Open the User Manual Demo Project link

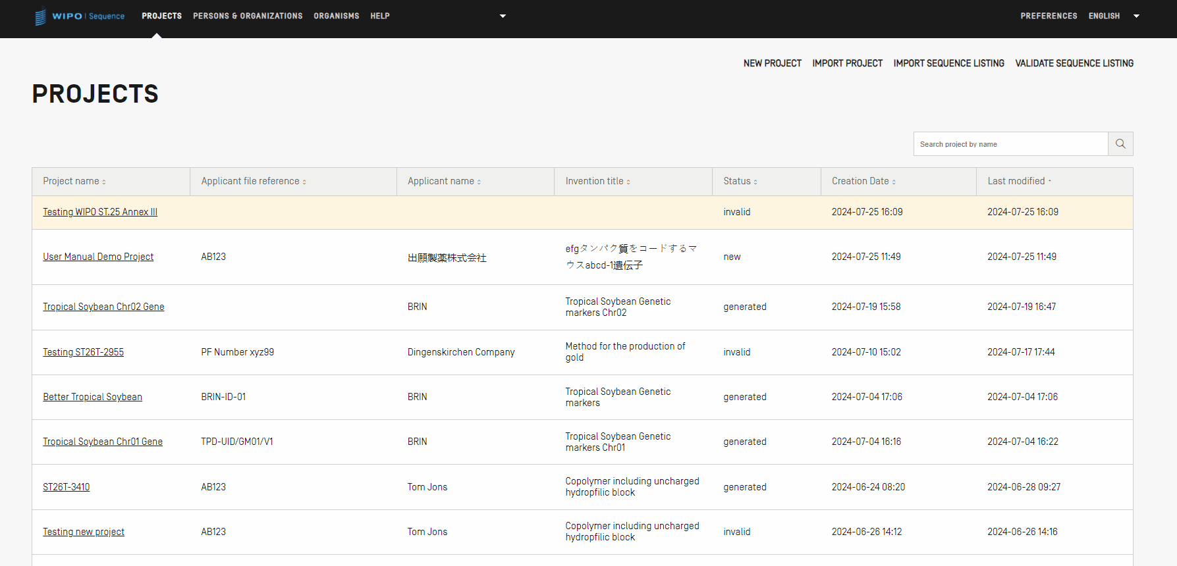coord(98,257)
